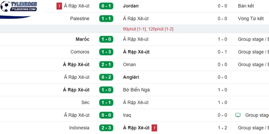Image resolution: width=269 pixels, height=134 pixels.
Task: Click the Maróc team name
Action: (82, 39)
